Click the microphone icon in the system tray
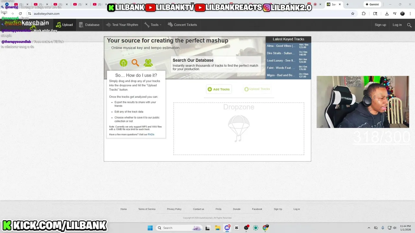This screenshot has width=415, height=233. (x=383, y=228)
